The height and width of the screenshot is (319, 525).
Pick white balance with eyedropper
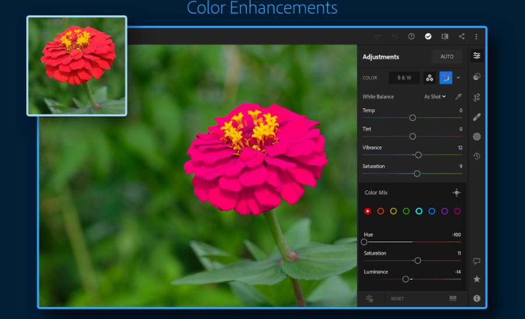tap(459, 97)
